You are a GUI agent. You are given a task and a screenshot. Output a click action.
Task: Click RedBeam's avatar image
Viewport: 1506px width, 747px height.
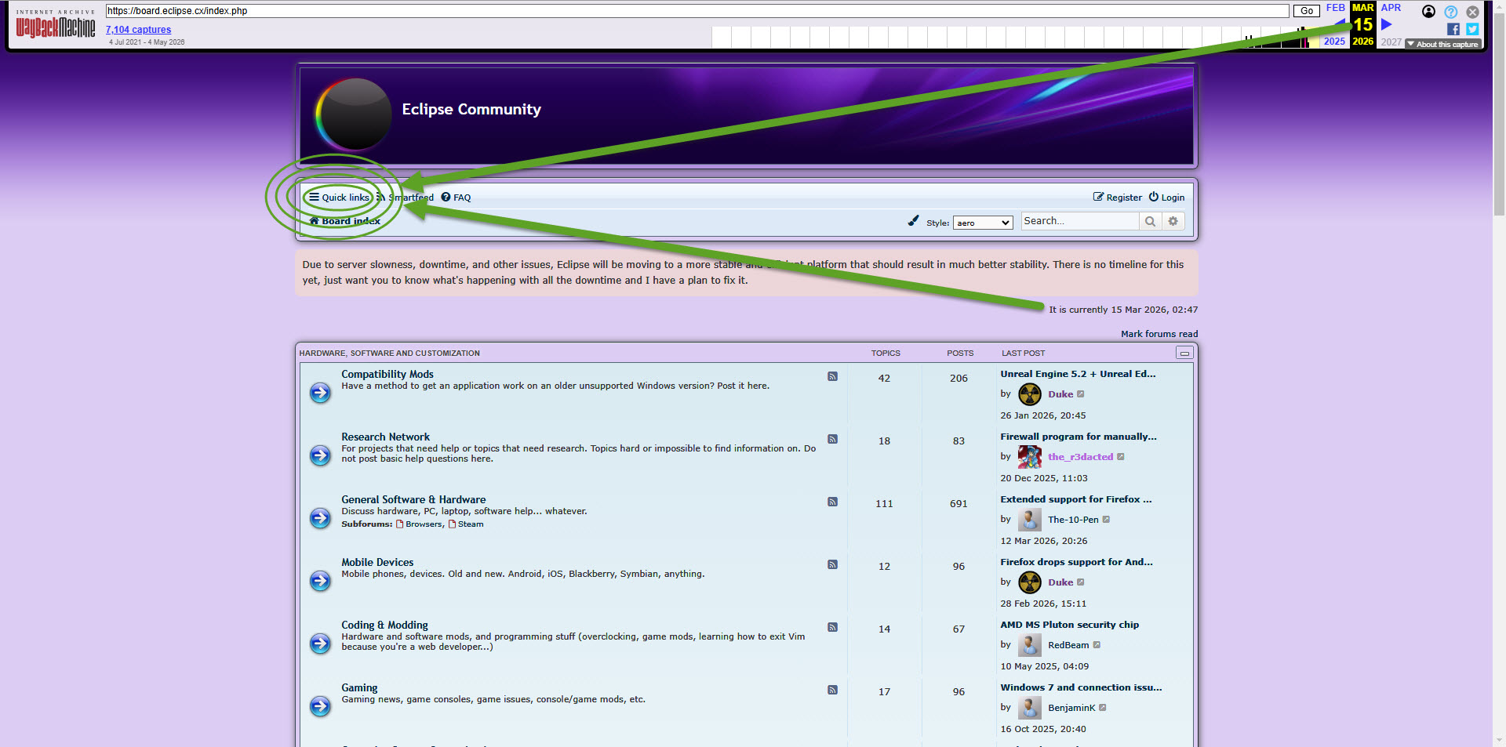pos(1030,645)
